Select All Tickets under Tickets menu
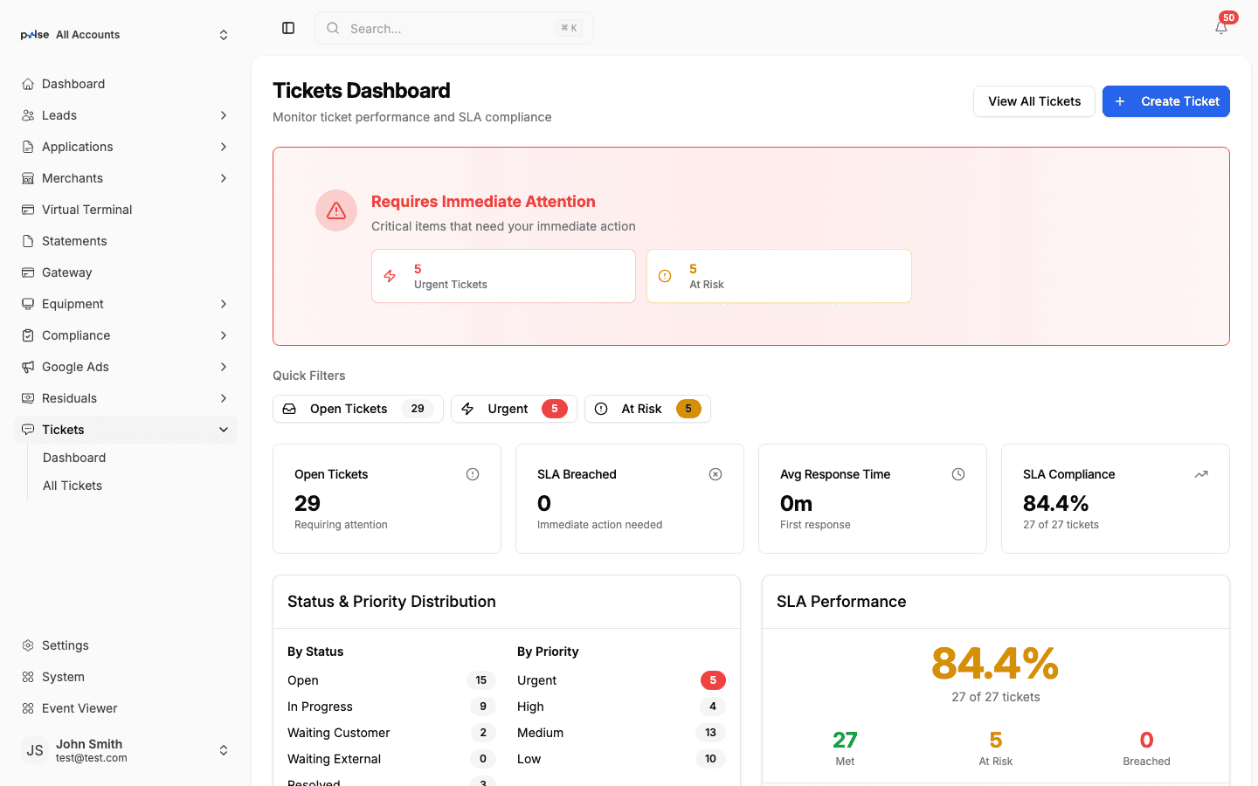The height and width of the screenshot is (786, 1258). point(72,485)
